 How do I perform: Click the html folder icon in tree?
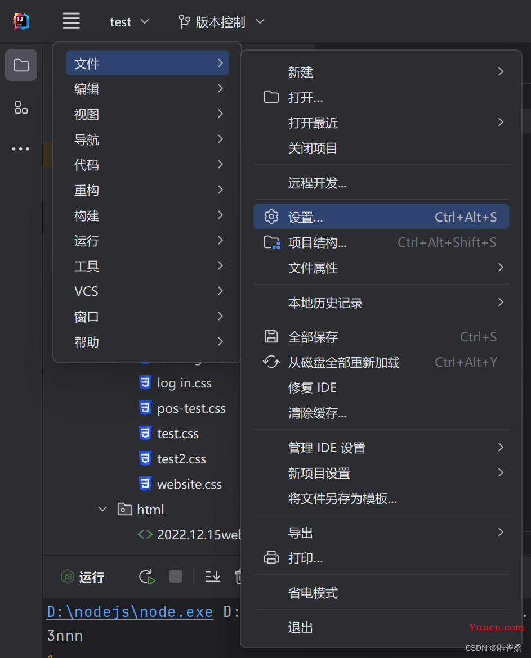[x=125, y=509]
